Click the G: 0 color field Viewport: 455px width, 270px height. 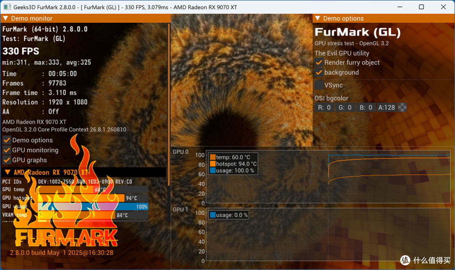[345, 108]
